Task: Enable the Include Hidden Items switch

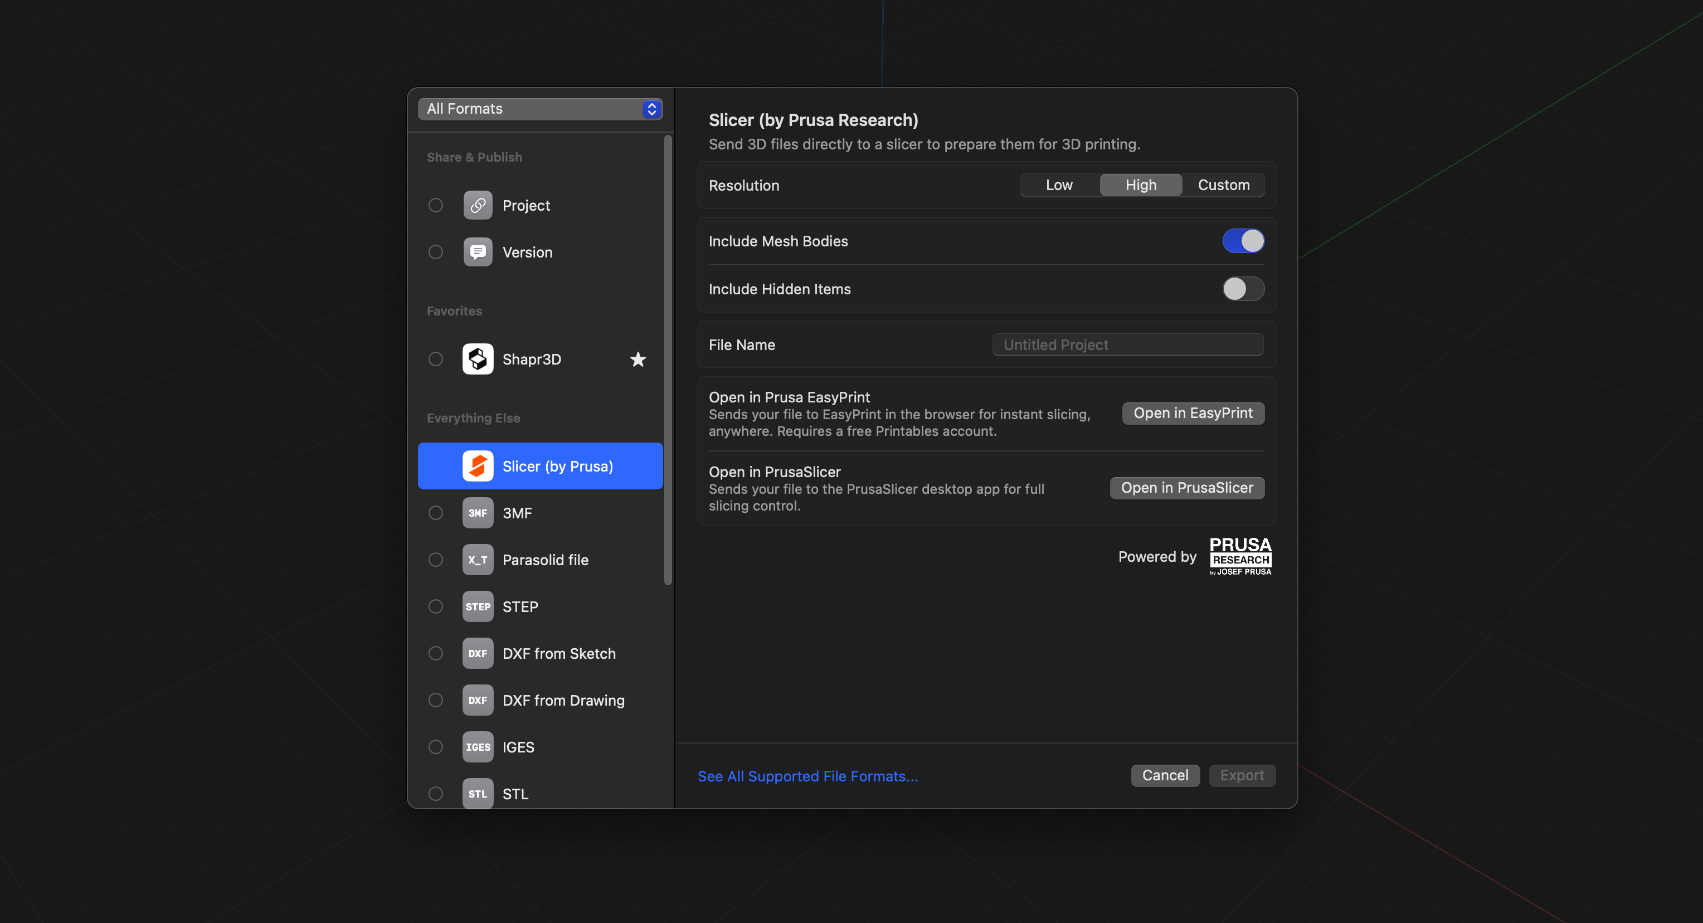Action: (1242, 288)
